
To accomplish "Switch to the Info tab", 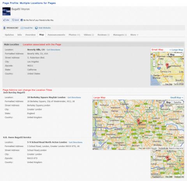I will (19, 35).
